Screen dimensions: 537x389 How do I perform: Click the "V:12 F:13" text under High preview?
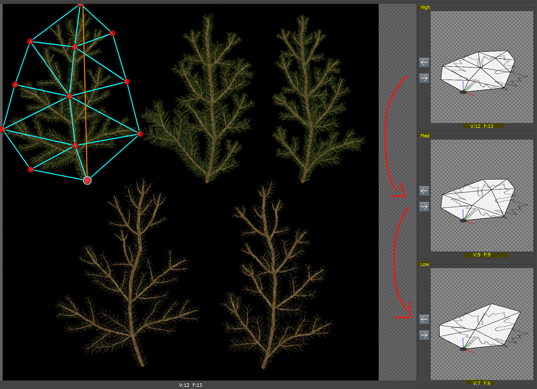482,126
